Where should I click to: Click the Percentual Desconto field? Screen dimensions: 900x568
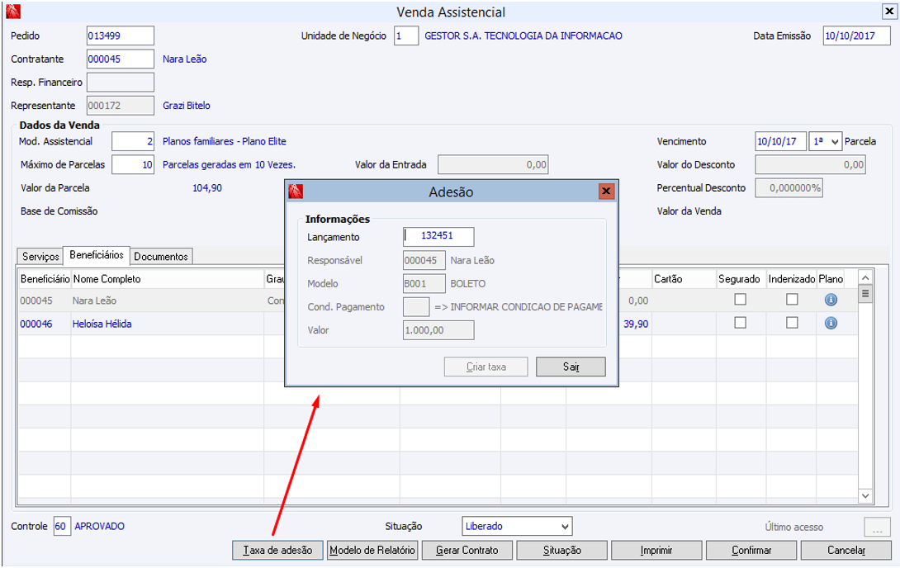(789, 187)
